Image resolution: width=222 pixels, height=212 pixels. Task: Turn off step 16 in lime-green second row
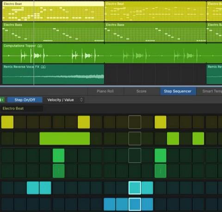(x=198, y=138)
